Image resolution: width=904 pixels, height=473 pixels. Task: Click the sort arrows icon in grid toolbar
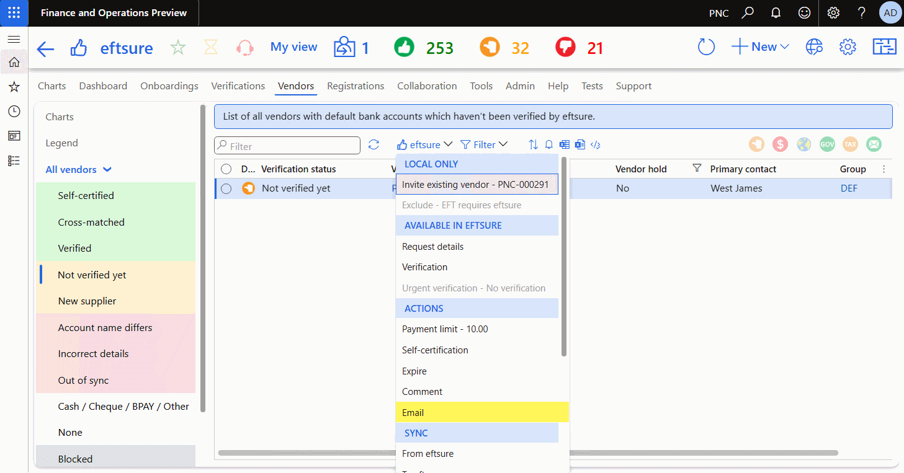533,144
